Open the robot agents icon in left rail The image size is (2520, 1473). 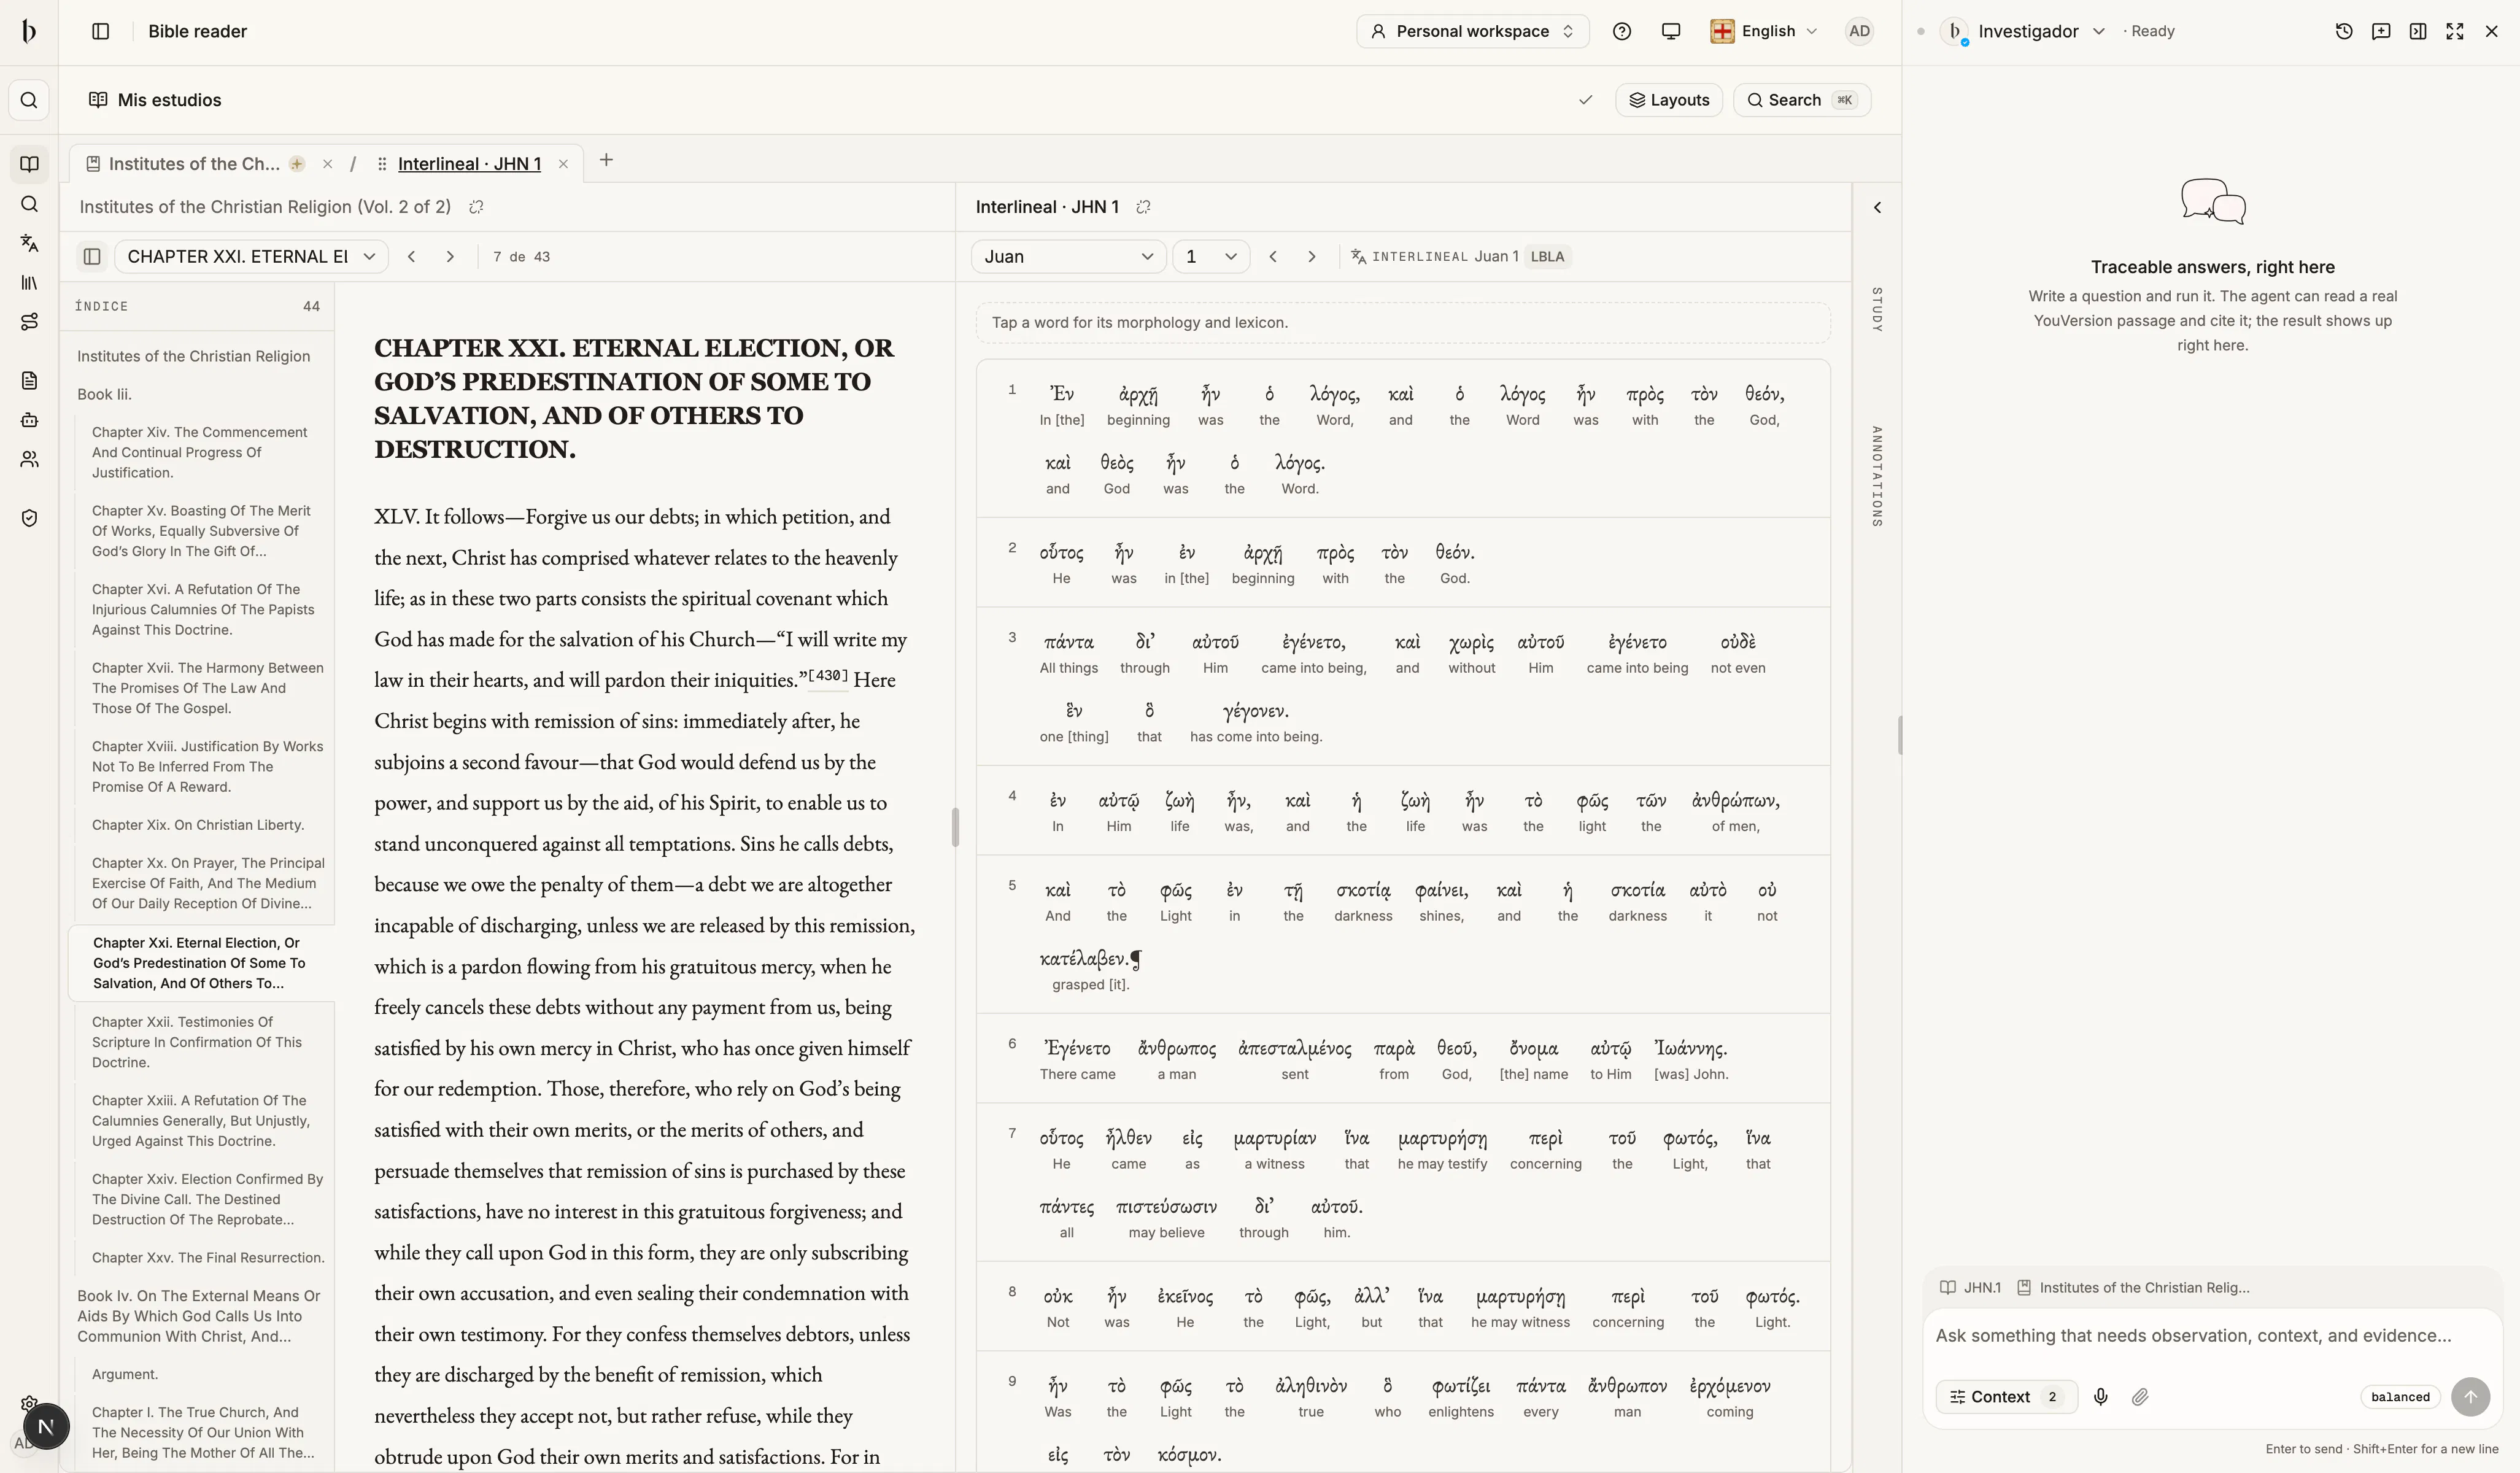29,420
